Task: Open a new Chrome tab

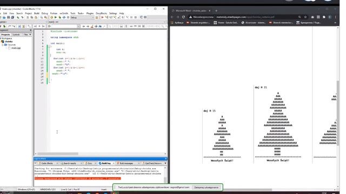Action: coord(216,11)
